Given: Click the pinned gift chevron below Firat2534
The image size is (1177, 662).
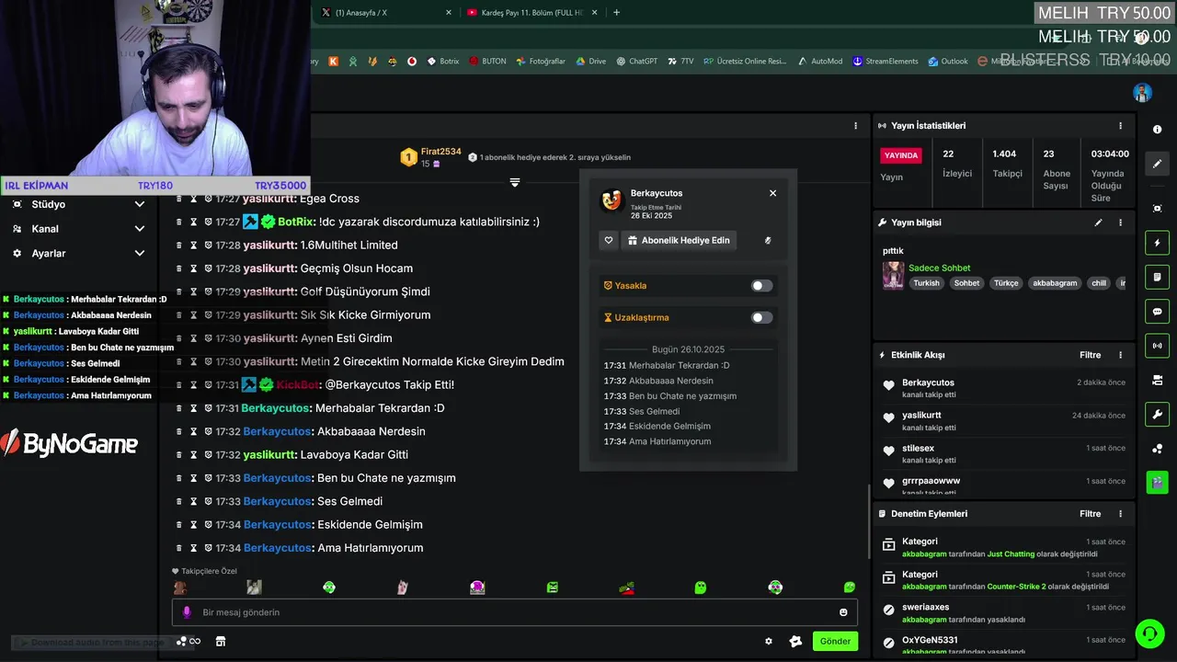Looking at the screenshot, I should point(515,183).
